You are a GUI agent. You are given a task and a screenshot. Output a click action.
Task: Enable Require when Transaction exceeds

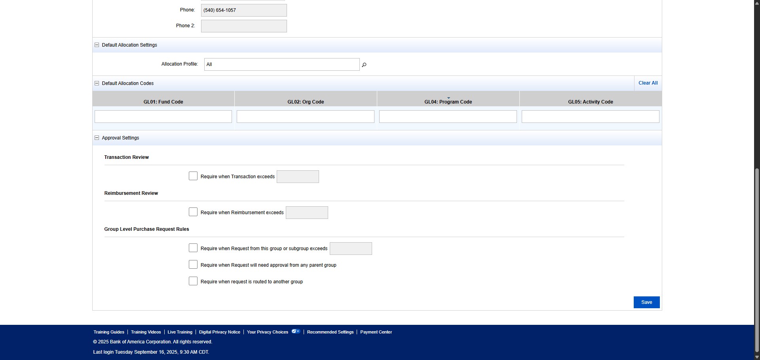(x=193, y=176)
